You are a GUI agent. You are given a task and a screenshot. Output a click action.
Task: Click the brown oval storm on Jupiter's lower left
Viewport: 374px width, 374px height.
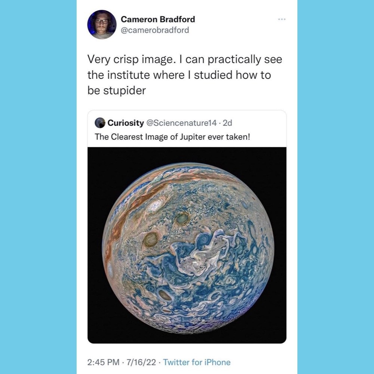click(165, 295)
